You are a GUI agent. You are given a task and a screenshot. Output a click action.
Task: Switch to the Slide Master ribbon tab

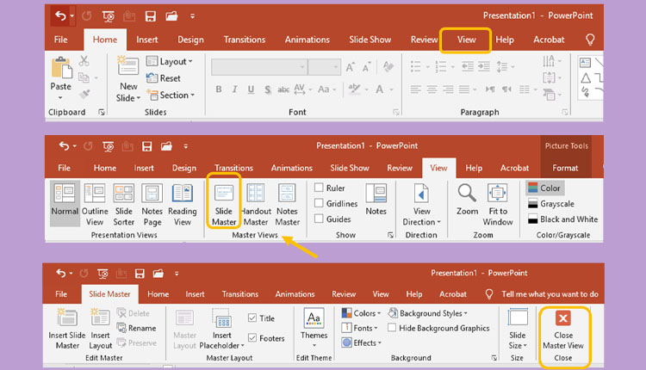109,293
